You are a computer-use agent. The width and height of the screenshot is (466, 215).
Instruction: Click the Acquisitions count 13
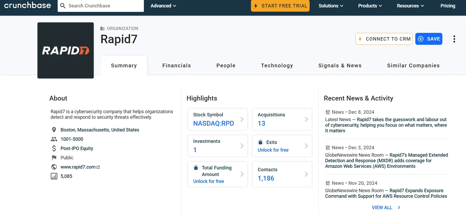coord(261,124)
